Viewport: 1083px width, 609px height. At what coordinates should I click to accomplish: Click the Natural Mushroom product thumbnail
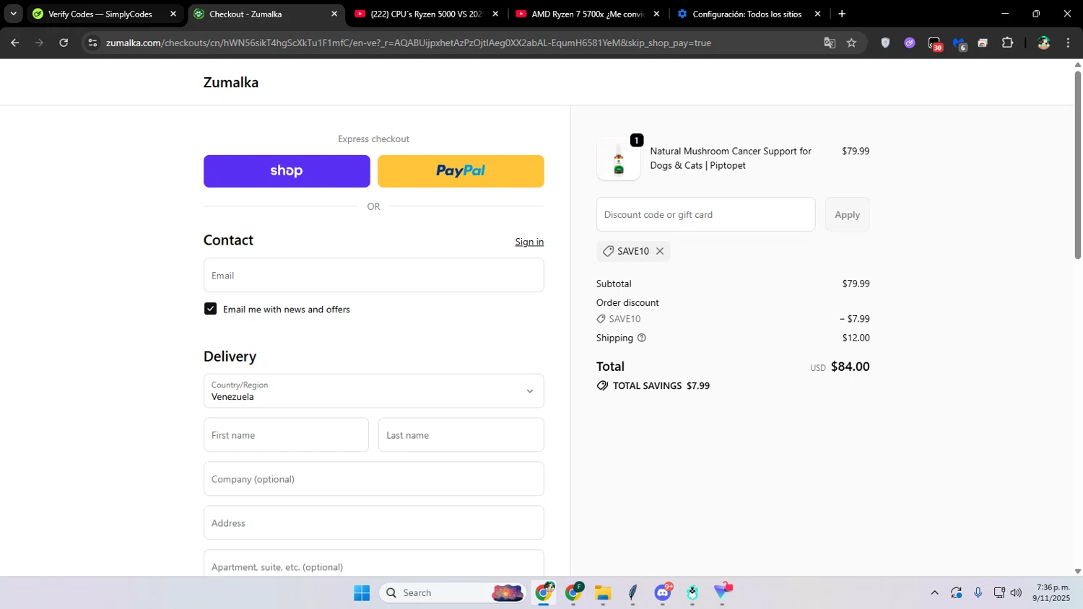[x=619, y=159]
